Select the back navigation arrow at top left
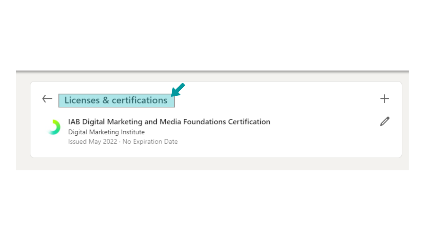This screenshot has height=240, width=427. click(47, 98)
